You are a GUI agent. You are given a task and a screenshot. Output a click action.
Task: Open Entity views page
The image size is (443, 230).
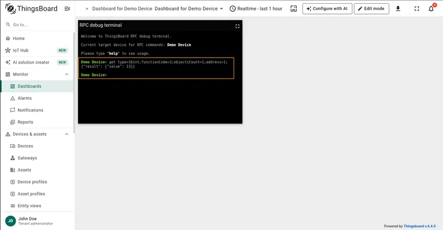(x=37, y=206)
